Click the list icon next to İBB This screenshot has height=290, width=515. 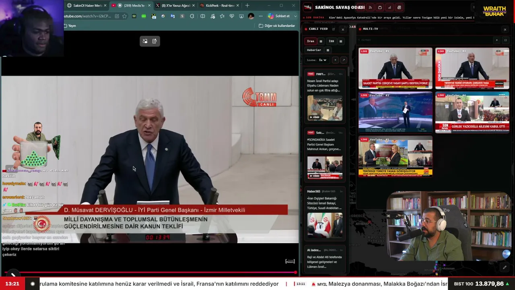[x=340, y=41]
